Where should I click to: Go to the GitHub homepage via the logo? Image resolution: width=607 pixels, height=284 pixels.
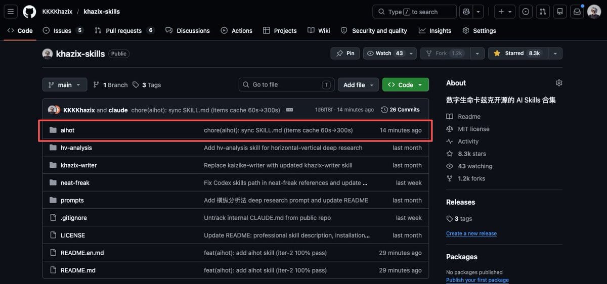29,12
